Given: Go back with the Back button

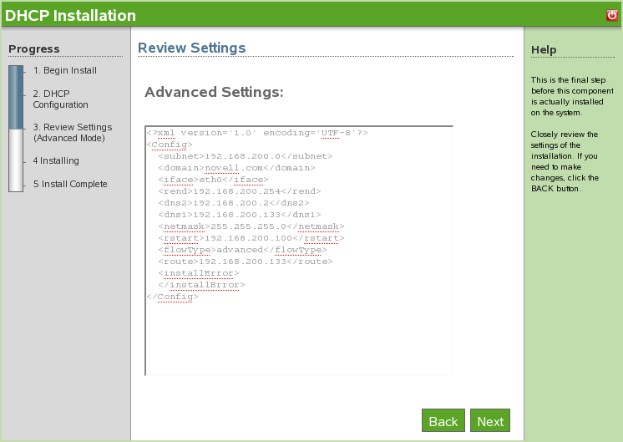Looking at the screenshot, I should pyautogui.click(x=443, y=420).
